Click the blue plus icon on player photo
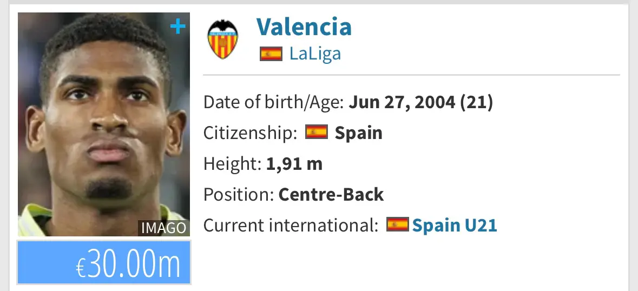 coord(178,27)
